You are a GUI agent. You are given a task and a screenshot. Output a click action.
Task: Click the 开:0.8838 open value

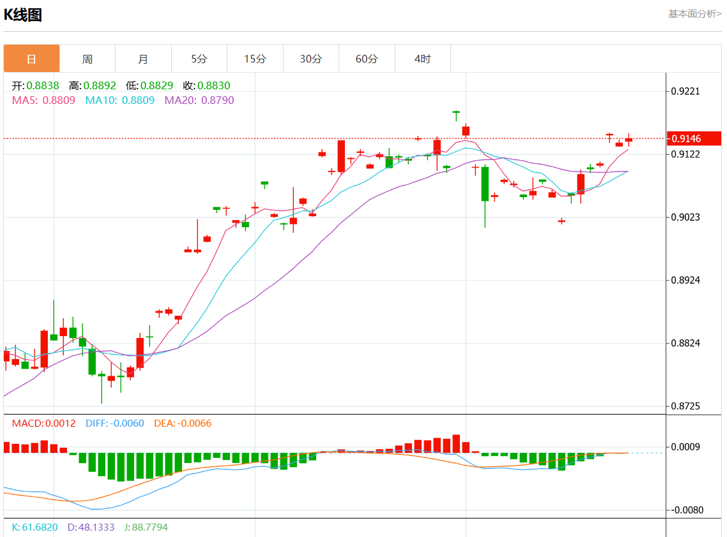[x=35, y=85]
